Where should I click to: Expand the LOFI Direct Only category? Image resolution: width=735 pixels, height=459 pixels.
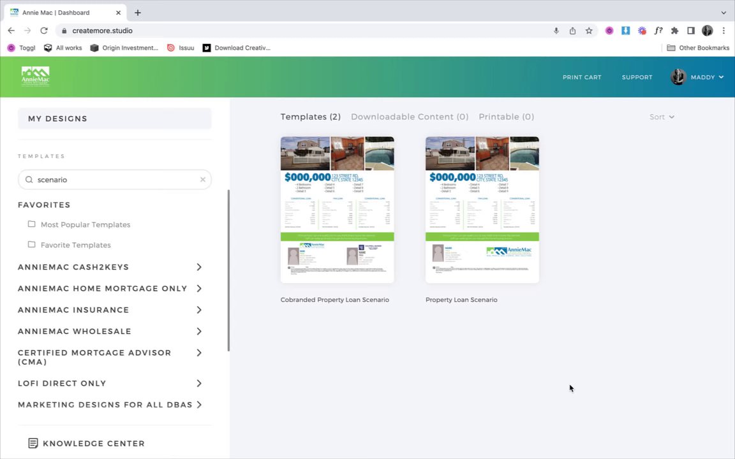[199, 383]
